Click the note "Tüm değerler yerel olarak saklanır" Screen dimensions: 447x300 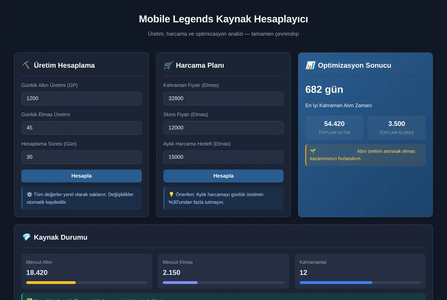(82, 198)
